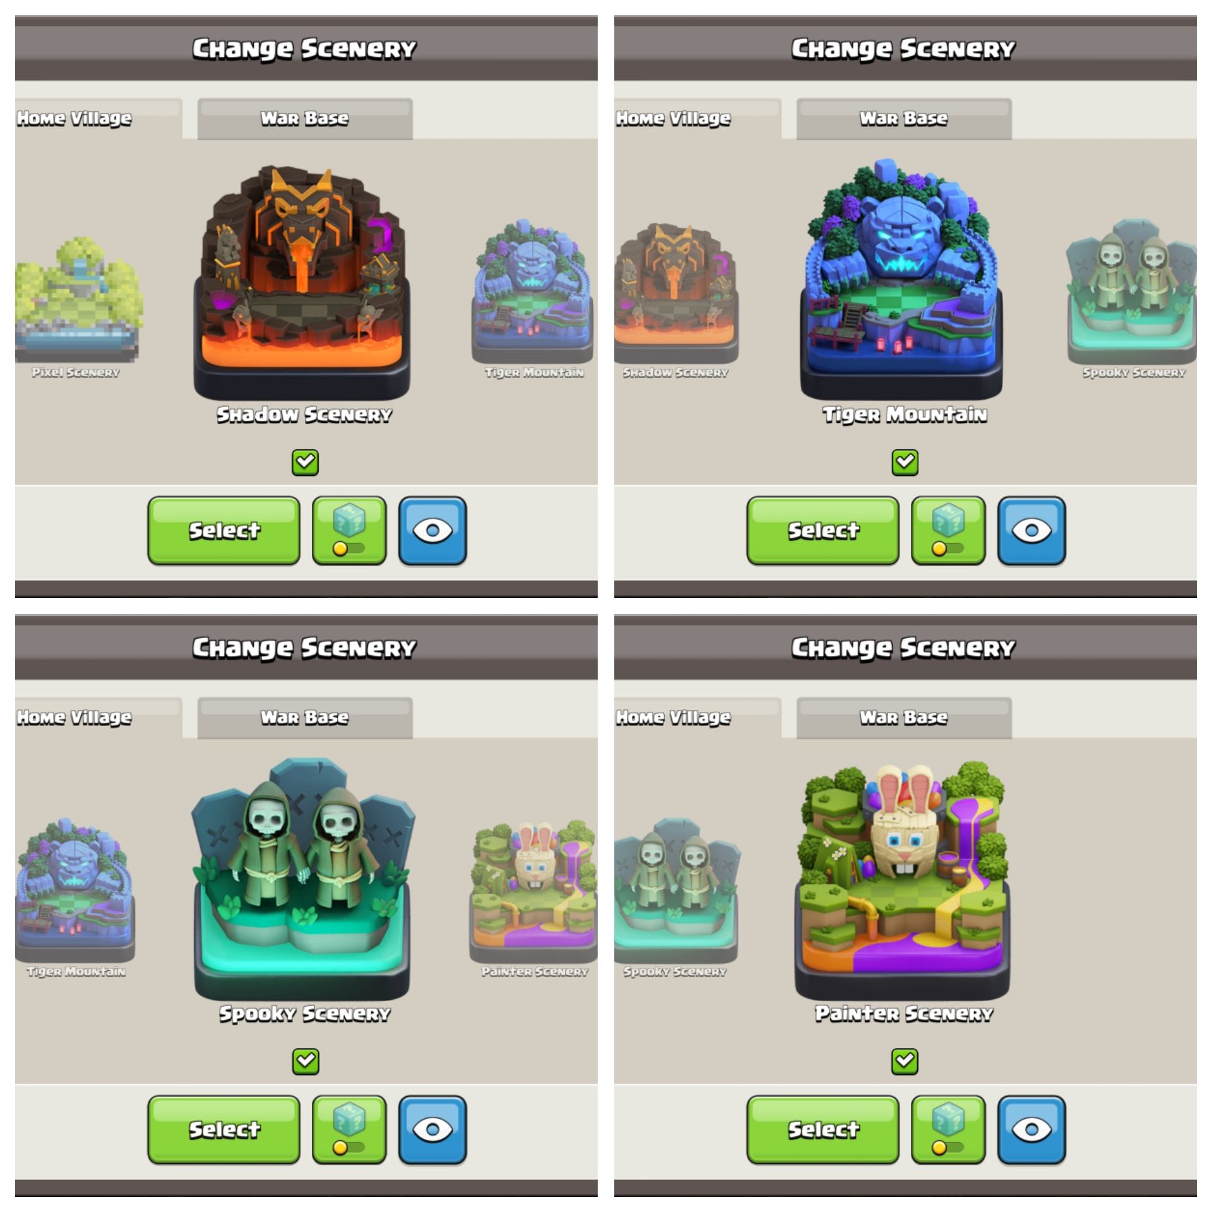Click the large Shadow Scenery dragon artwork
1212x1212 pixels.
(302, 282)
